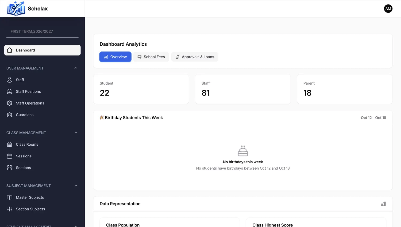Switch to the School Fees tab
401x227 pixels.
point(151,57)
